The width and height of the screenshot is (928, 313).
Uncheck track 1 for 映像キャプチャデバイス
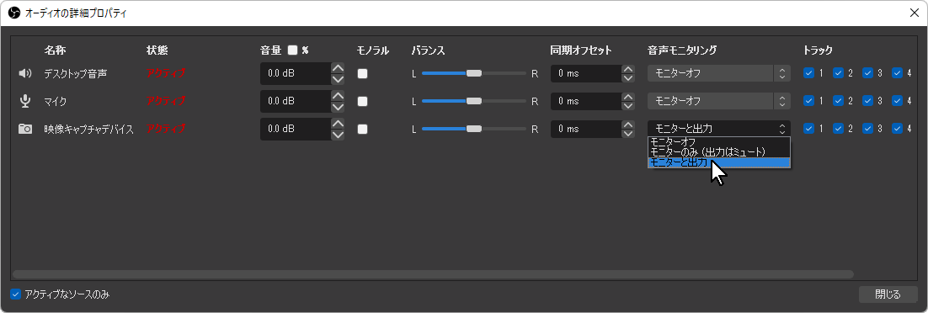(x=808, y=129)
